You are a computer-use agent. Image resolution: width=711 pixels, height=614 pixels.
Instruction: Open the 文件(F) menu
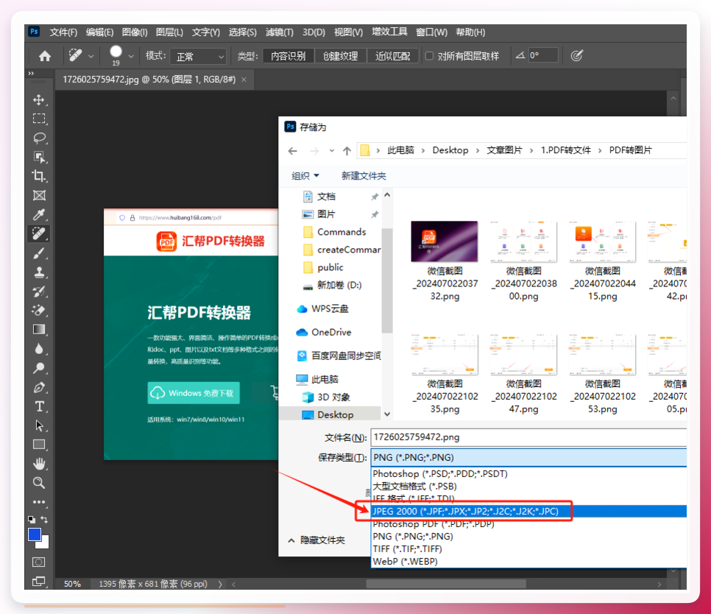coord(63,32)
